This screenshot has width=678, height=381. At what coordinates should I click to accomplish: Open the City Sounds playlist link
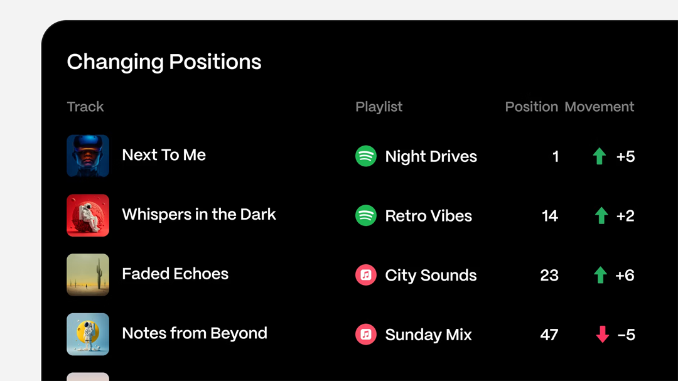point(431,275)
